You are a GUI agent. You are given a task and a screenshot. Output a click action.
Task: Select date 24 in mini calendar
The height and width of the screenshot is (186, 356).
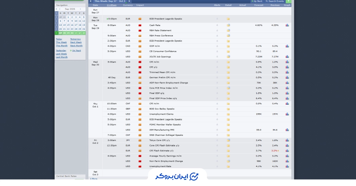coord(76,29)
